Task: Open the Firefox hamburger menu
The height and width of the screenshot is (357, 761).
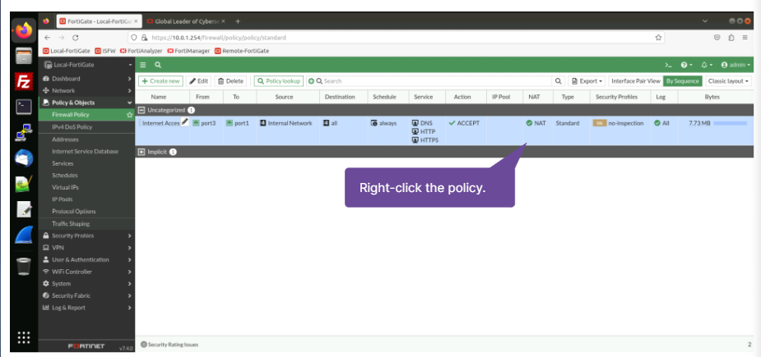Action: (745, 38)
